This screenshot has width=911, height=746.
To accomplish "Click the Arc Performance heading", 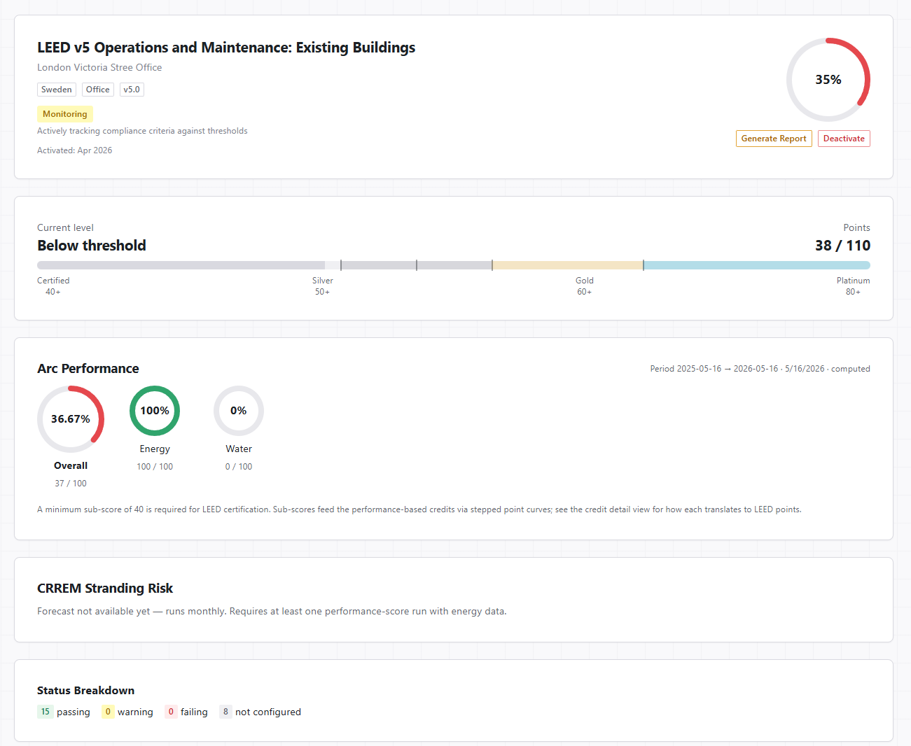I will [x=88, y=369].
